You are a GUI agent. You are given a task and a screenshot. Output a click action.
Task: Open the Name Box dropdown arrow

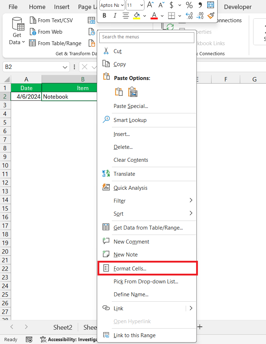(x=65, y=67)
